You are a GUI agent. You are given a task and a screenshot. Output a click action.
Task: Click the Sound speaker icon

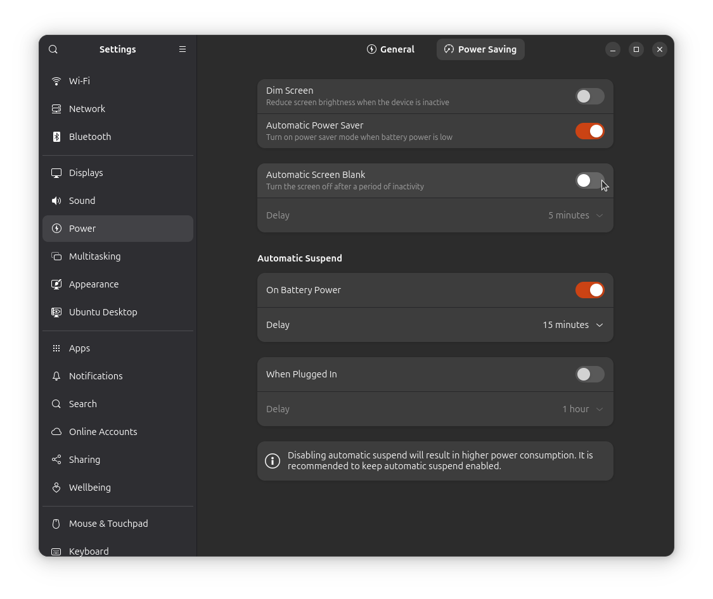point(56,200)
